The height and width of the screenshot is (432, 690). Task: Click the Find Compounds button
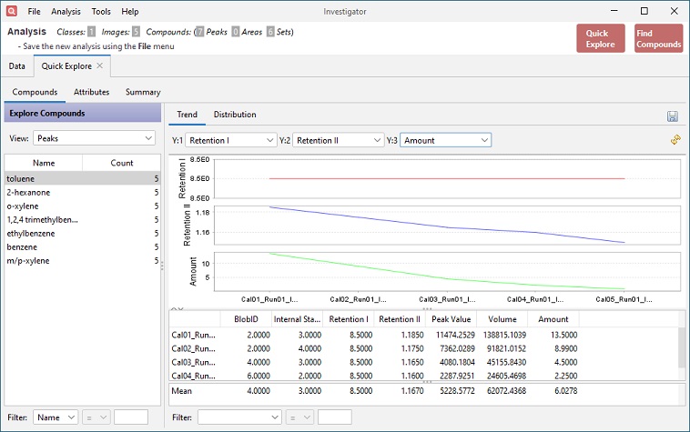click(x=658, y=39)
